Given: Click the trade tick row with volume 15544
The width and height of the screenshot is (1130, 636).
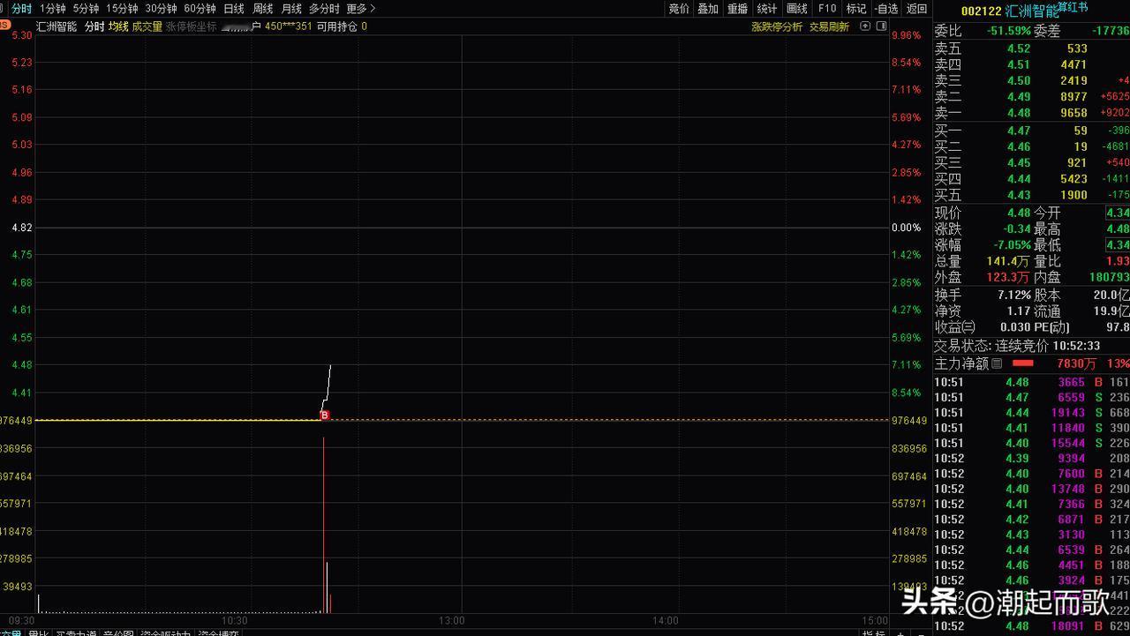Looking at the screenshot, I should pyautogui.click(x=1031, y=443).
